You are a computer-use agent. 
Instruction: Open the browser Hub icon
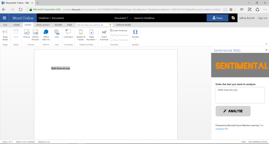tap(242, 10)
